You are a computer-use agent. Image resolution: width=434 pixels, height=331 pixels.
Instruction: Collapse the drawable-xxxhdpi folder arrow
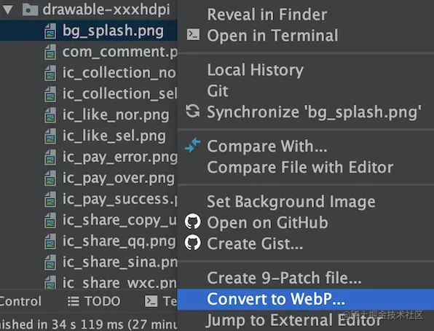click(x=8, y=9)
